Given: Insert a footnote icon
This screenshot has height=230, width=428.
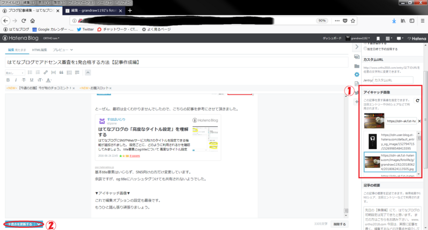Looking at the screenshot, I should [77, 72].
